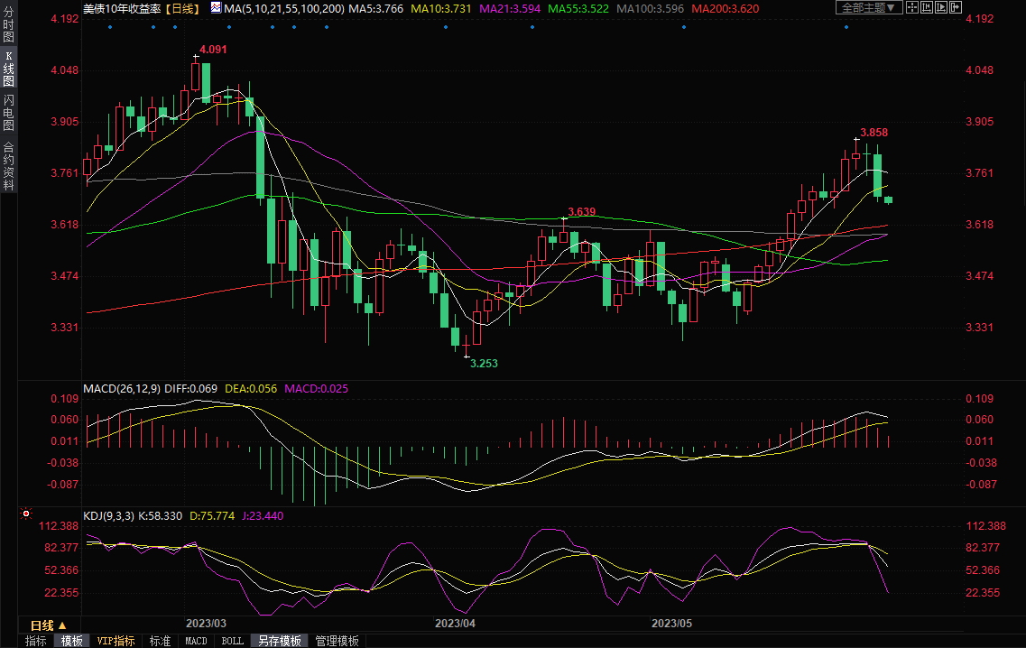1026x648 pixels.
Task: Click the first crosshair layout icon at top right
Action: [x=912, y=8]
